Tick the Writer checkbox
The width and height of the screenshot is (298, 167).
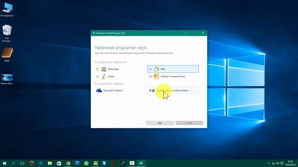pyautogui.click(x=97, y=77)
